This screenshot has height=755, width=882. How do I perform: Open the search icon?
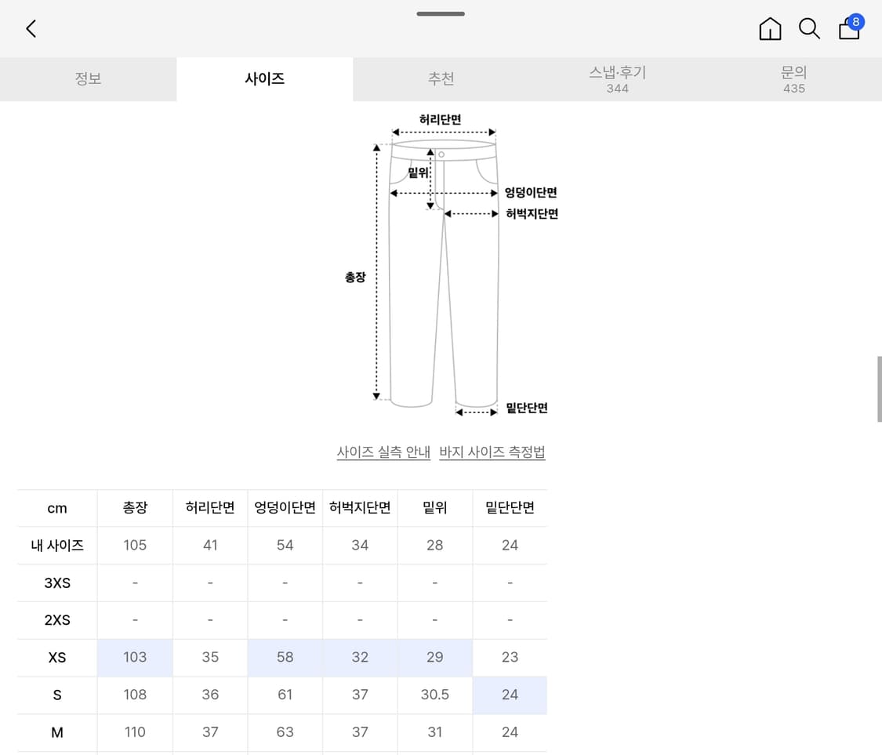tap(809, 28)
